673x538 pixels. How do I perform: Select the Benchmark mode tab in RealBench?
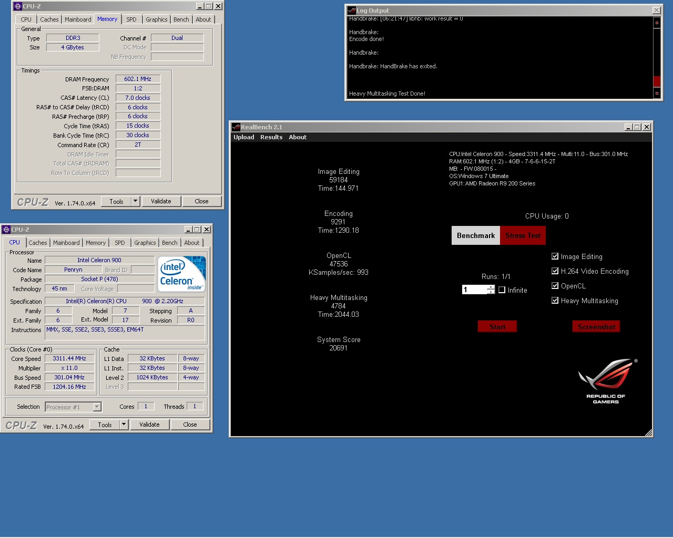(476, 235)
